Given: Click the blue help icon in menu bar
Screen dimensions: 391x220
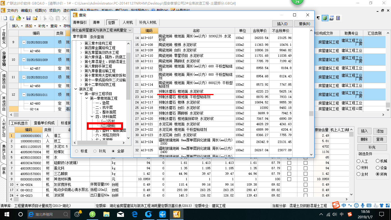Looking at the screenshot, I should (x=154, y=11).
